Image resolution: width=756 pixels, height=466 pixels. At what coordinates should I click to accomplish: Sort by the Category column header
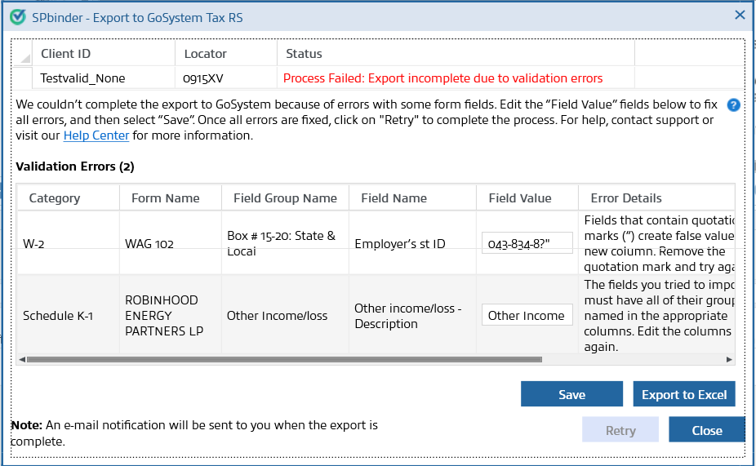tap(55, 197)
